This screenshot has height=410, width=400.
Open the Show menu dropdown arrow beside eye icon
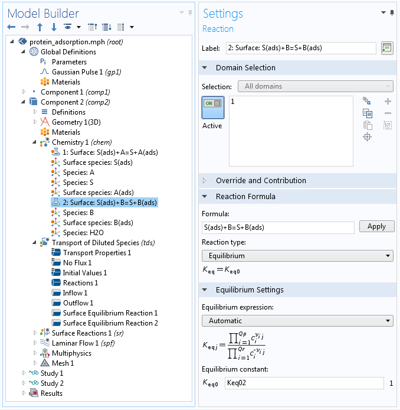tap(78, 27)
